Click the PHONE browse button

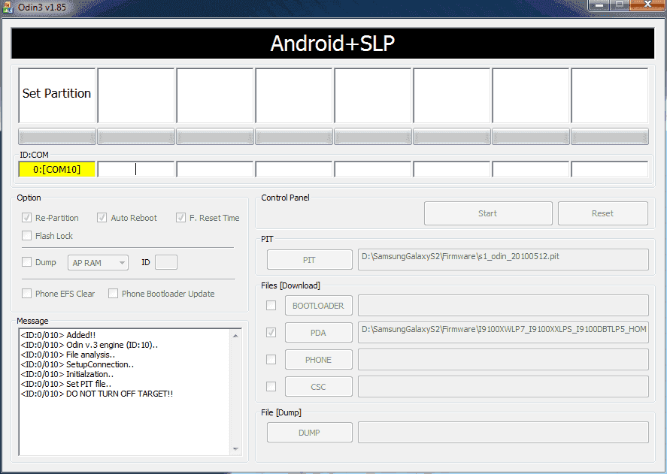point(319,360)
